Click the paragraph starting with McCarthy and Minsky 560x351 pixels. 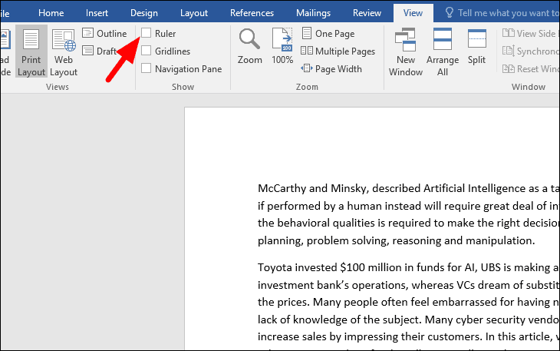click(409, 214)
